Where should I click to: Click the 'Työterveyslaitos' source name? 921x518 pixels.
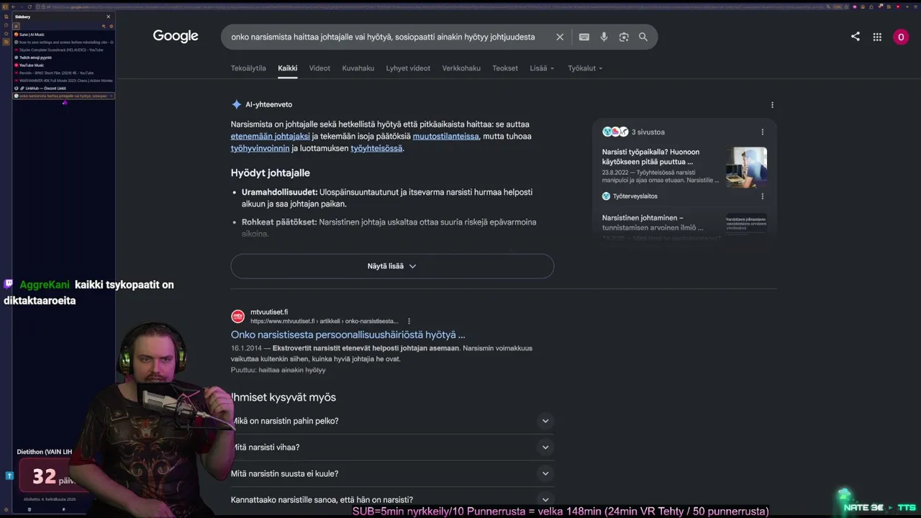[635, 196]
